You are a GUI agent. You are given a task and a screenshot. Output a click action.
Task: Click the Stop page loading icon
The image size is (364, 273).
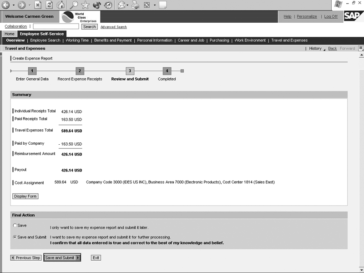click(x=38, y=5)
